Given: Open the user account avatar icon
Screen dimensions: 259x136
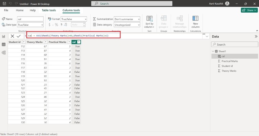Looking at the screenshot, I should tap(227, 4).
